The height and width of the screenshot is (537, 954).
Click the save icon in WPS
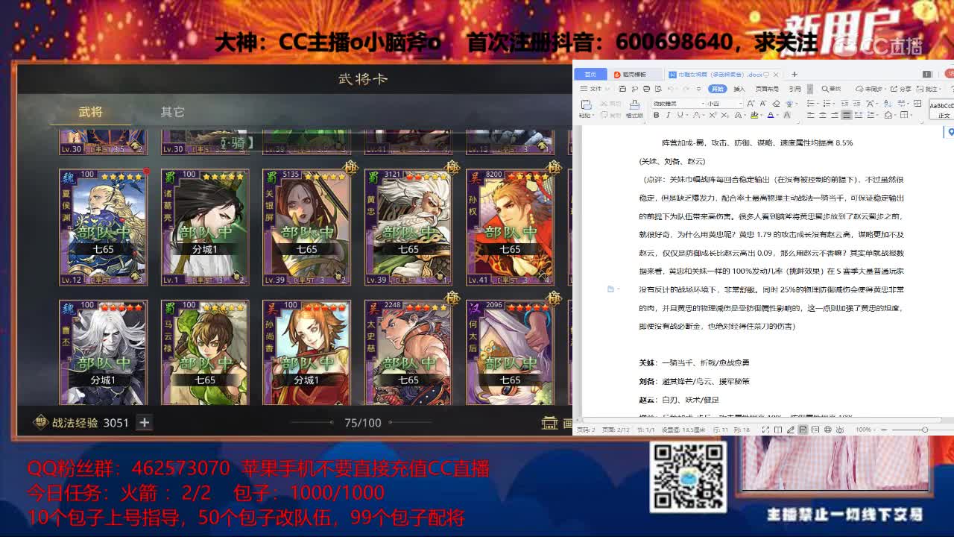click(622, 89)
